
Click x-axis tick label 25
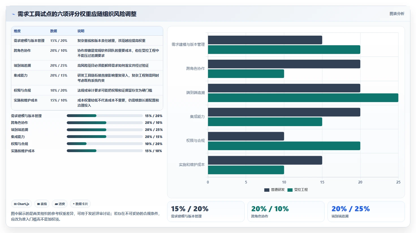point(398,182)
